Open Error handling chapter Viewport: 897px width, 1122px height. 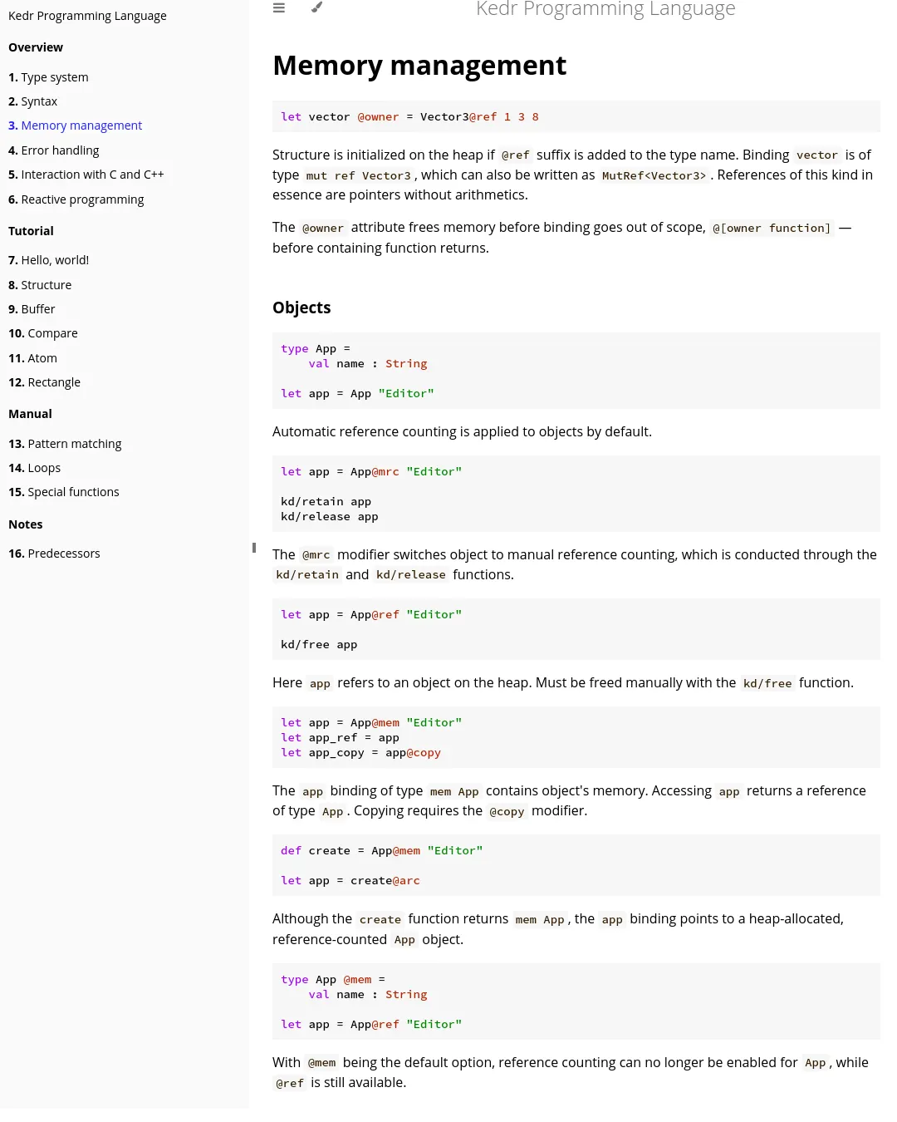coord(53,150)
